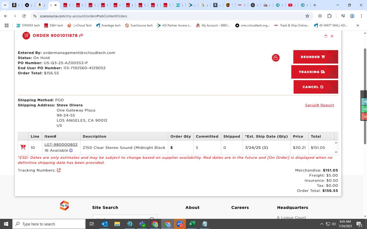This screenshot has height=229, width=367.
Task: Open File Explorer from the taskbar
Action: coord(117,224)
